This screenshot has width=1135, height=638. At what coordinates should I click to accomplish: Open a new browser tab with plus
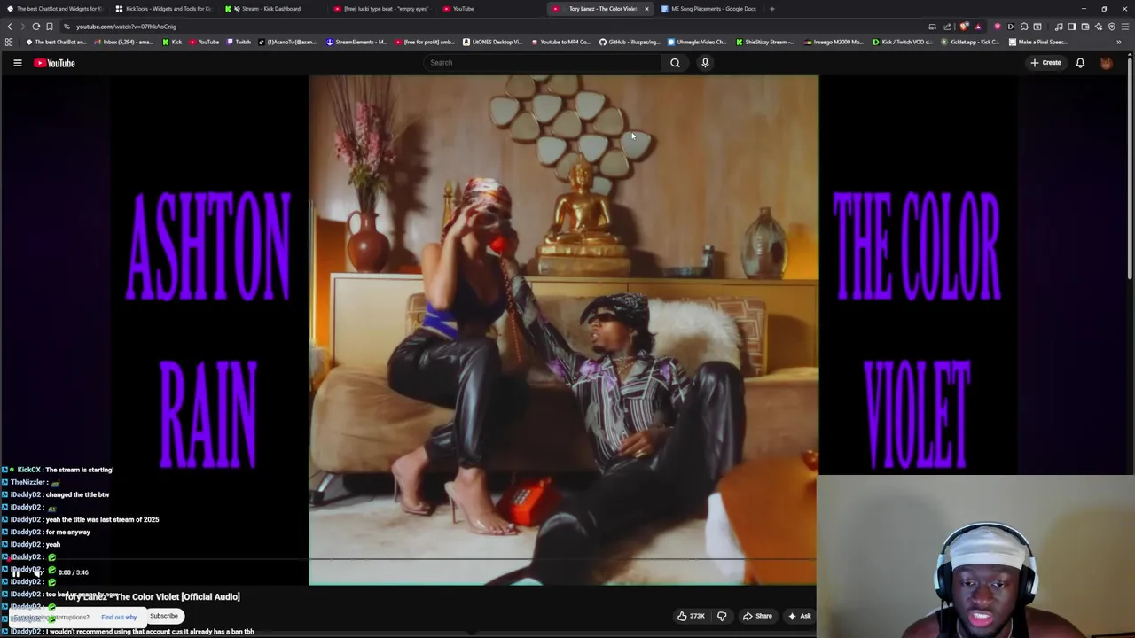(771, 9)
